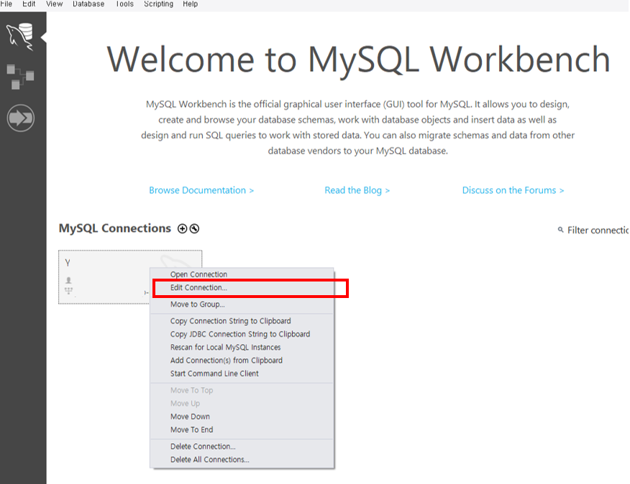The height and width of the screenshot is (484, 630).
Task: Select Copy JDBC Connection String to Clipboard
Action: [242, 335]
